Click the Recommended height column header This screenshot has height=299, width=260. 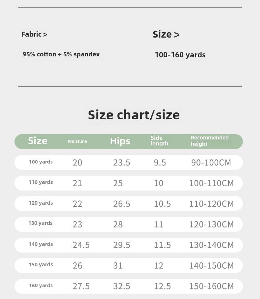pyautogui.click(x=210, y=141)
